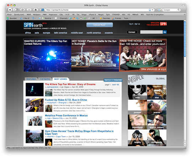Expand the Send to dropdown
The width and height of the screenshot is (192, 157).
(53, 18)
